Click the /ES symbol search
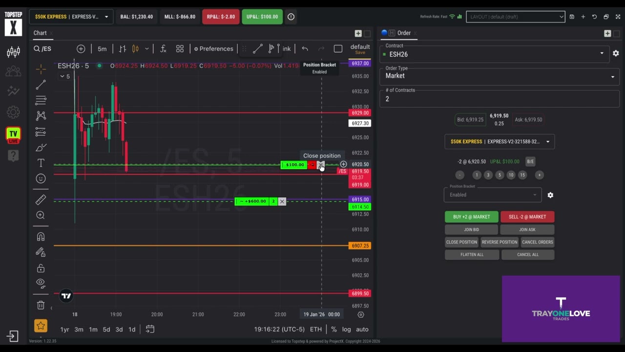This screenshot has height=352, width=625. click(42, 49)
